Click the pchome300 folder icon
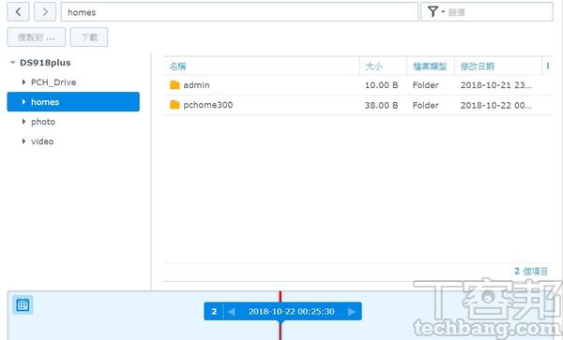This screenshot has width=563, height=340. 175,105
